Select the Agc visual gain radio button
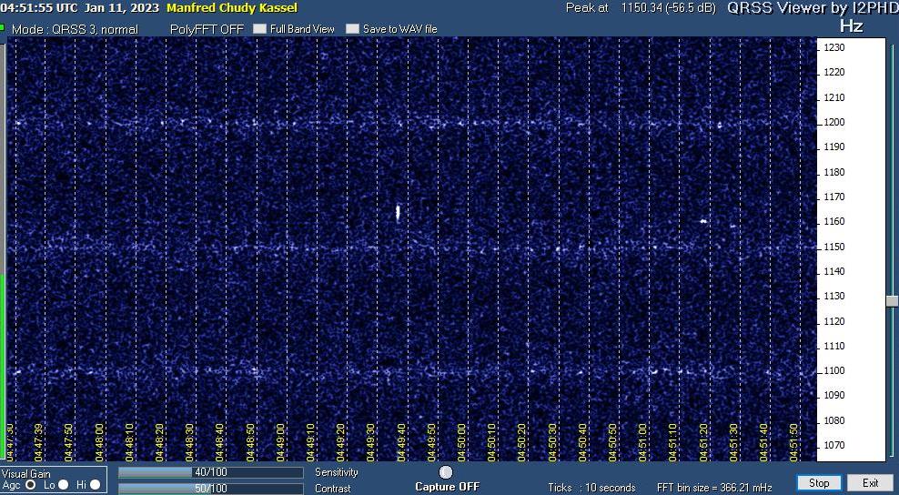899x495 pixels. pos(30,485)
